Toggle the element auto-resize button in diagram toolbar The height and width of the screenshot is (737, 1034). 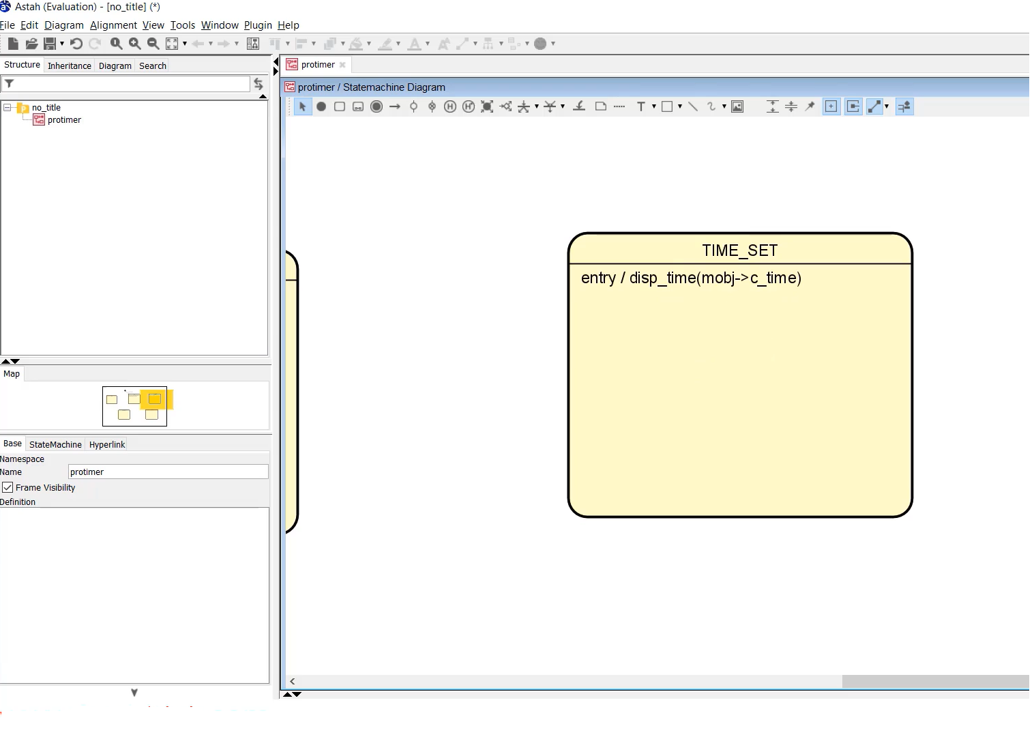click(x=853, y=106)
